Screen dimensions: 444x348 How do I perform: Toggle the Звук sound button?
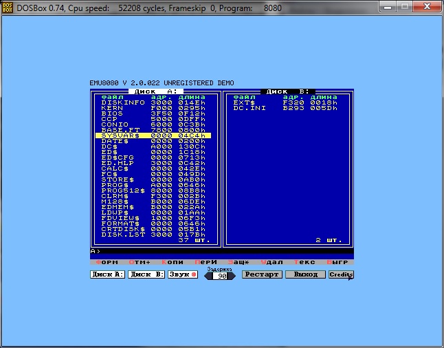coord(182,274)
